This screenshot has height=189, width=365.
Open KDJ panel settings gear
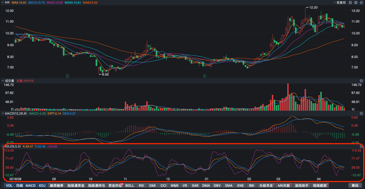coord(361,146)
